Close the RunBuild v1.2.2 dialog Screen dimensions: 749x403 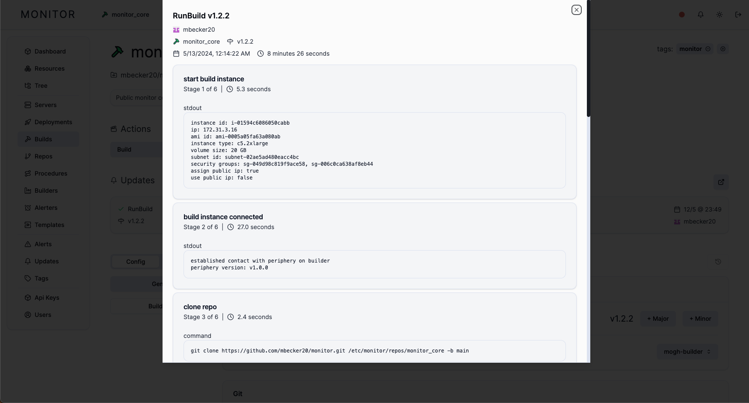(576, 10)
